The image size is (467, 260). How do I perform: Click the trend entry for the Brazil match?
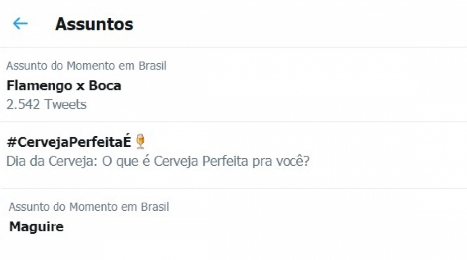click(63, 85)
